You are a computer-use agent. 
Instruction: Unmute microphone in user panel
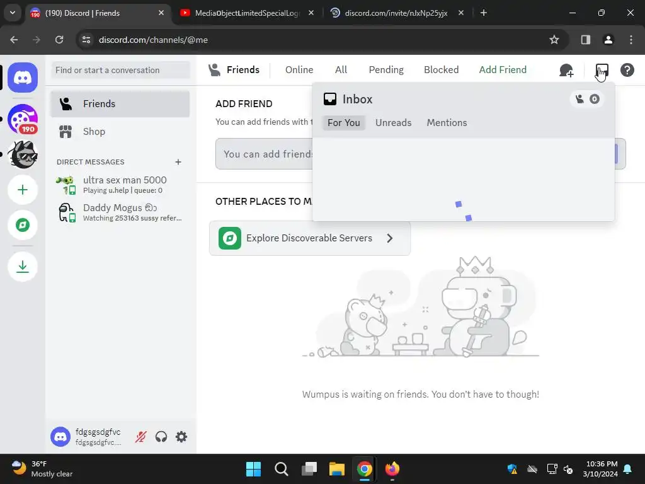tap(140, 437)
